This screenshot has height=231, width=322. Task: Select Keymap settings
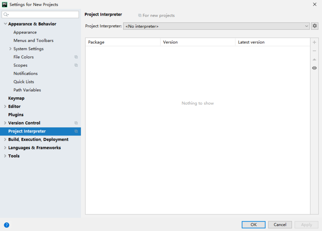[x=16, y=98]
